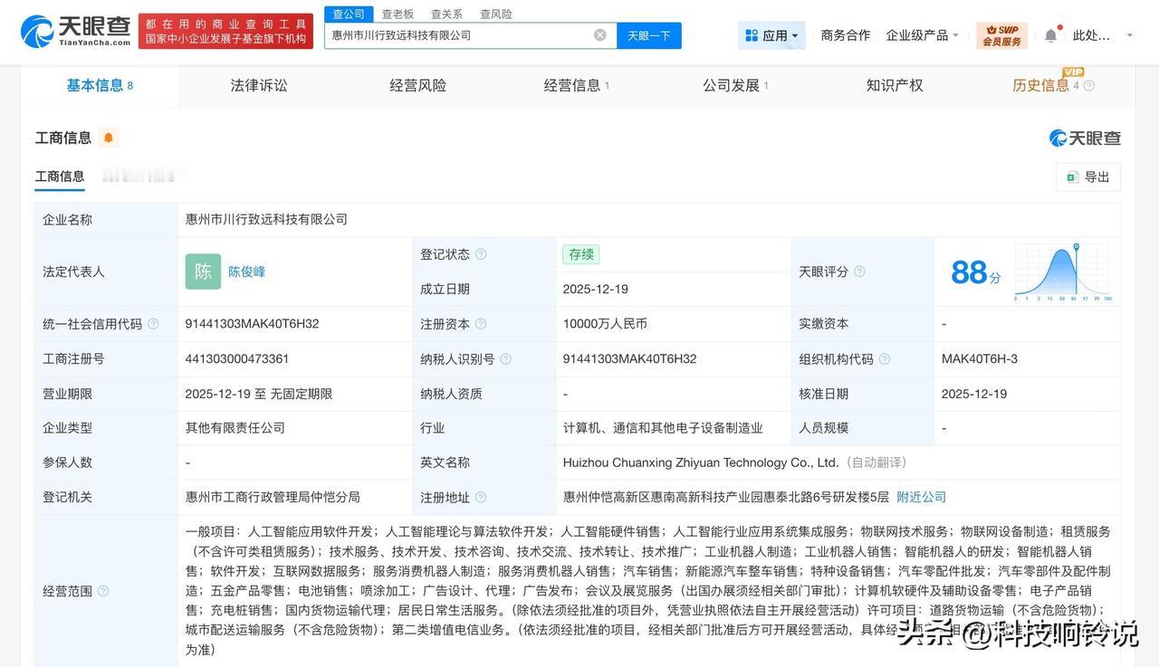Open 附近公司 next to registered address

[921, 496]
